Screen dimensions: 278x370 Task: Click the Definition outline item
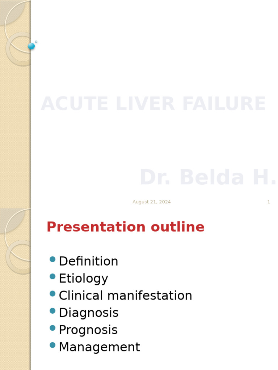point(88,261)
